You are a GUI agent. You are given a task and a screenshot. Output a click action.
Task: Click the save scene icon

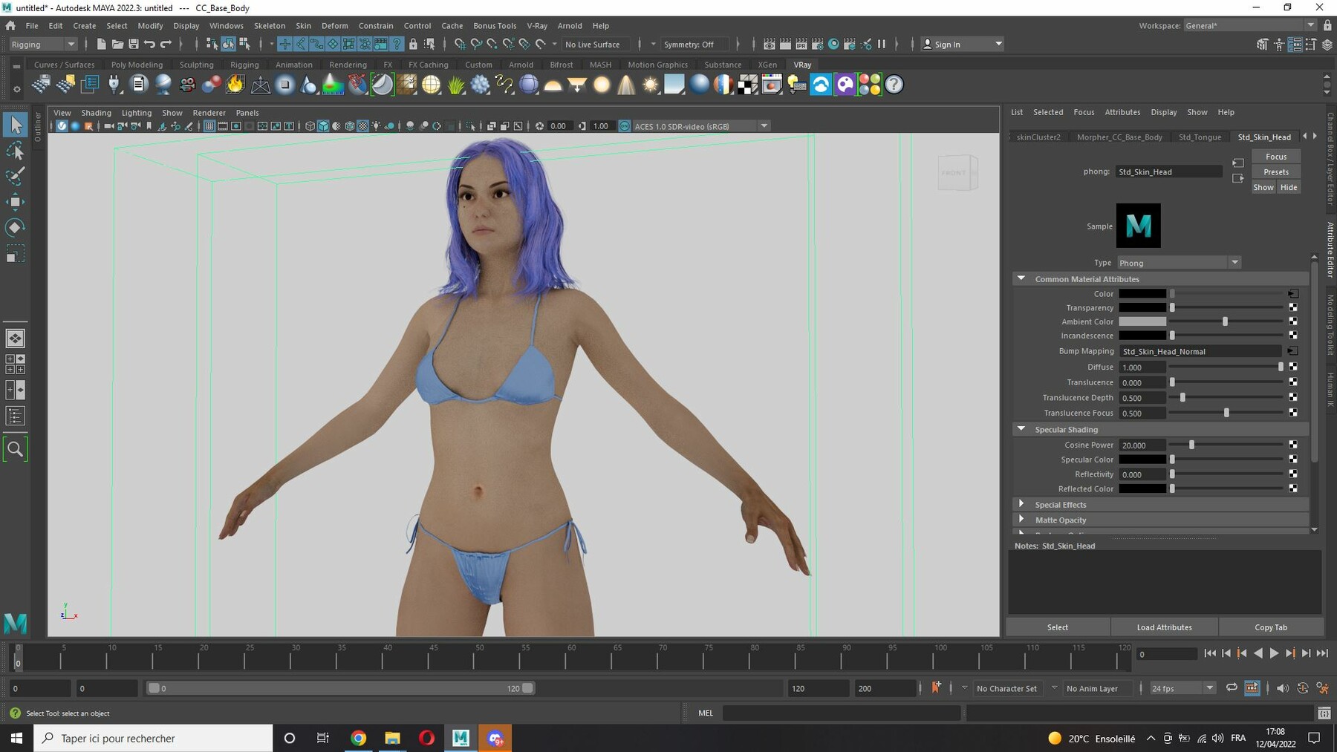134,44
